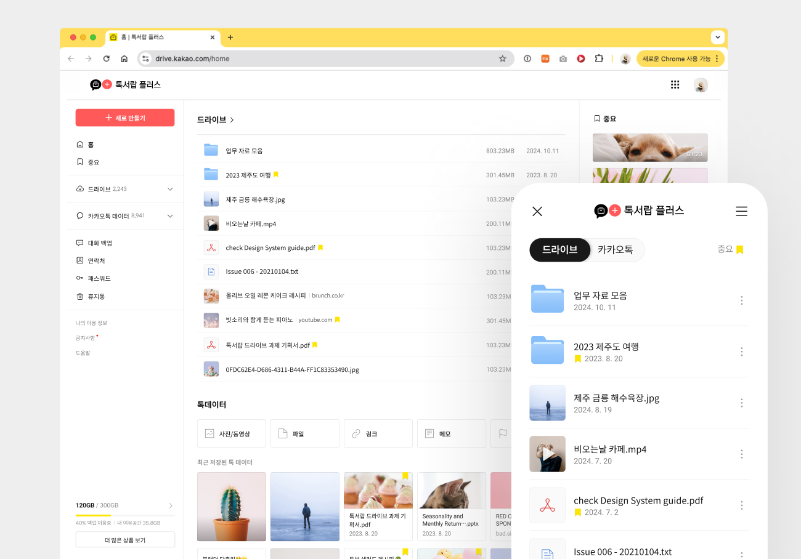Expand the 드라이브 section chevron in the sidebar
801x559 pixels.
tap(170, 189)
